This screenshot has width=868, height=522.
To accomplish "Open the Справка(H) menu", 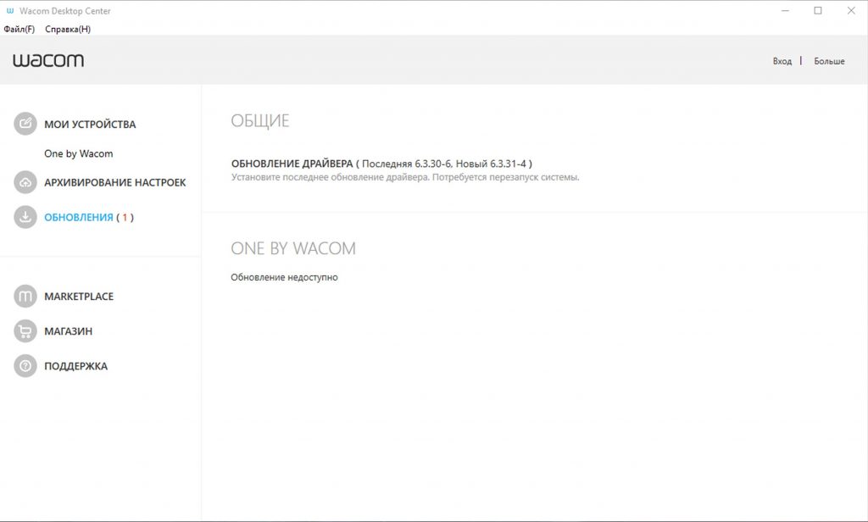I will pos(68,29).
